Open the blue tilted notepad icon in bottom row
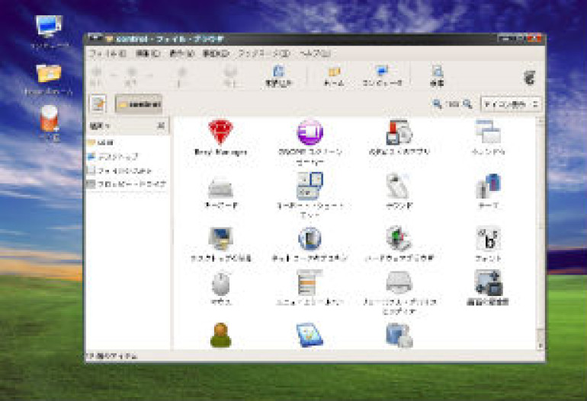Image resolution: width=587 pixels, height=401 pixels. click(x=310, y=336)
